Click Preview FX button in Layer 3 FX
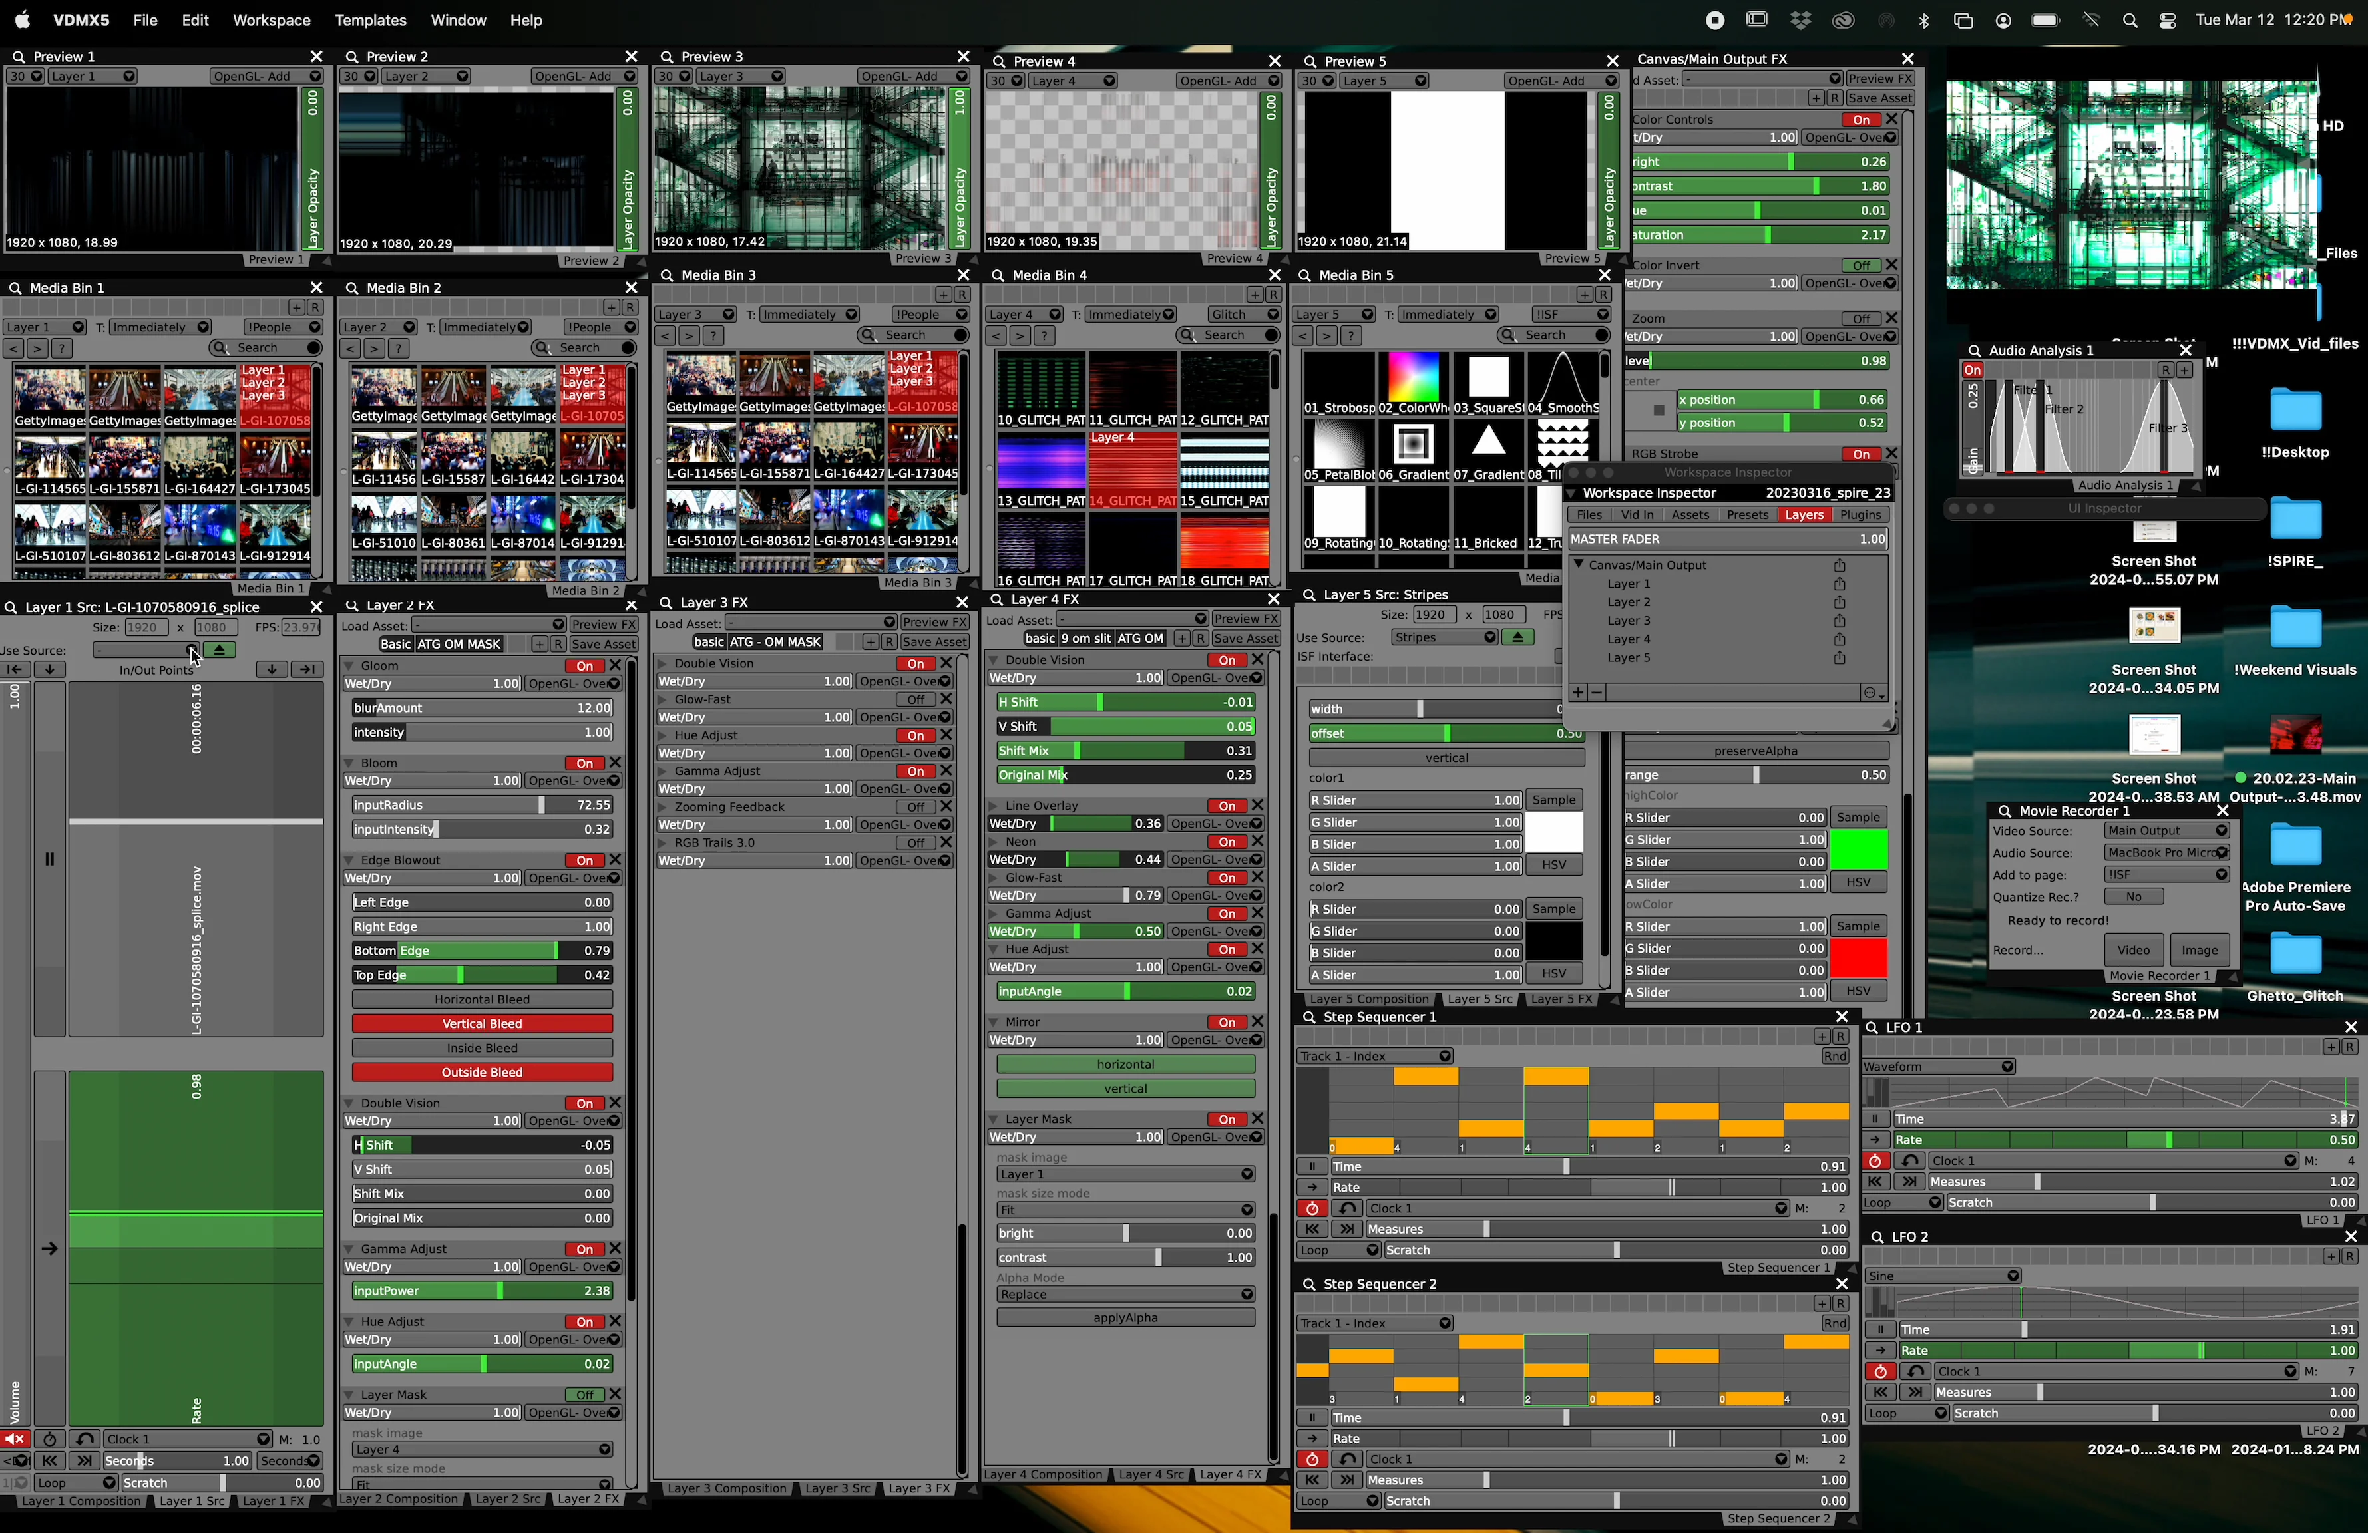2368x1533 pixels. 934,623
